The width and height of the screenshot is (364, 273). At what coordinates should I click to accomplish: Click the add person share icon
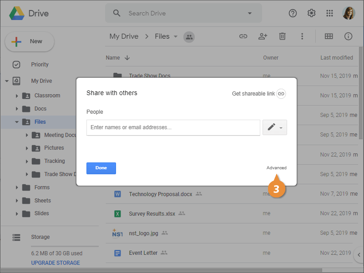(x=263, y=36)
